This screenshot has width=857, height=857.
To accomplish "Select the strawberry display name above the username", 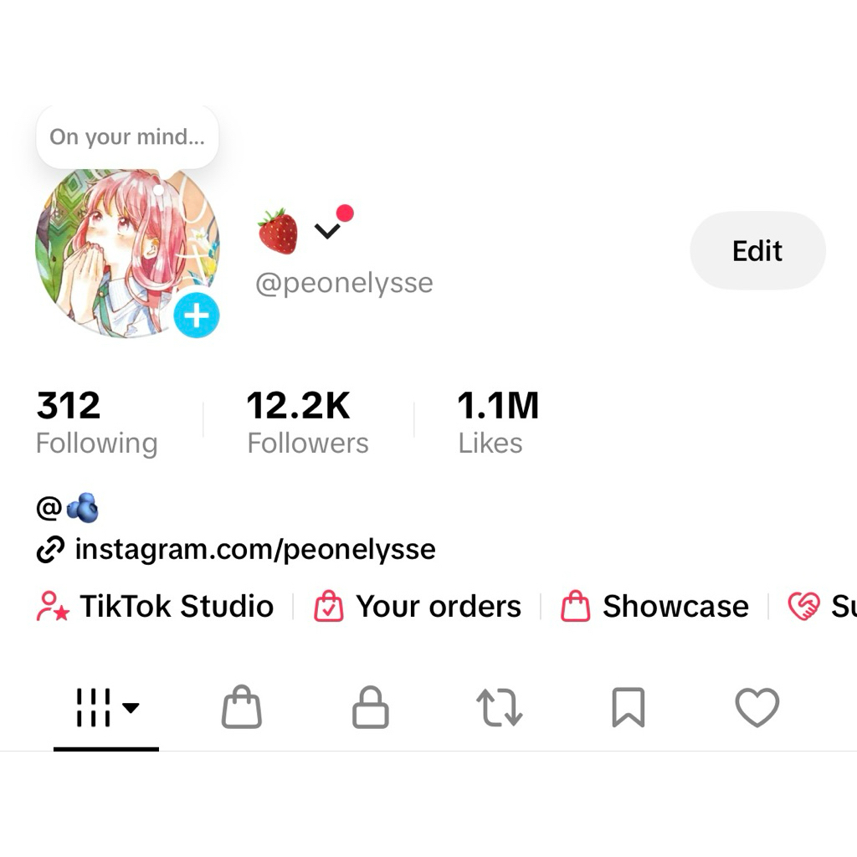I will pyautogui.click(x=279, y=228).
